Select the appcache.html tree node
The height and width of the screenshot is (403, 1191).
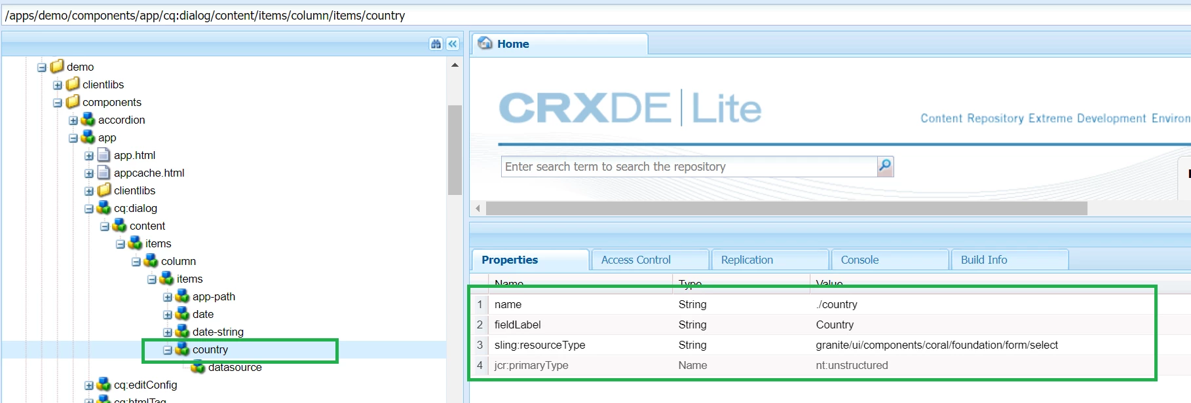click(x=149, y=173)
